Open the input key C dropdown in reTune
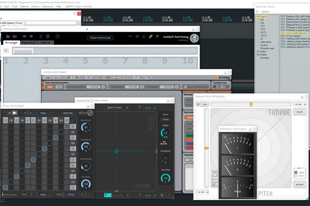 tap(32, 113)
